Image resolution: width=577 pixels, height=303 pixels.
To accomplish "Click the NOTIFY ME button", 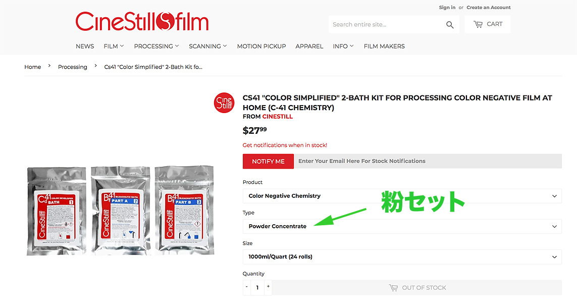I will coord(268,161).
